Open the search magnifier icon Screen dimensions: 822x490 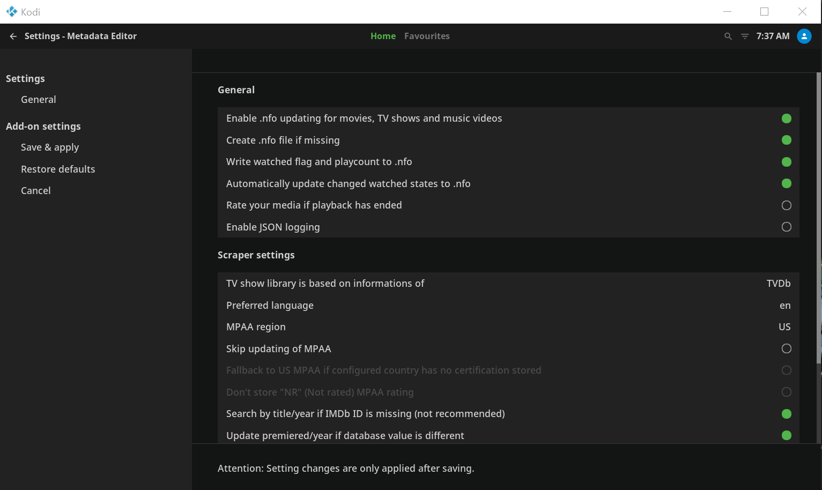coord(728,36)
